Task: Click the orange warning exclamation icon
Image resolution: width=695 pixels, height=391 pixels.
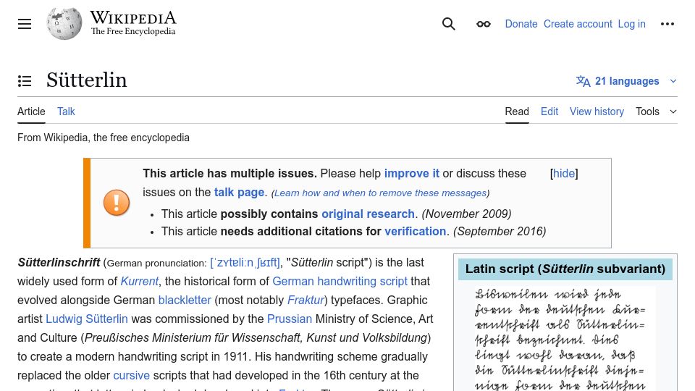Action: (117, 203)
